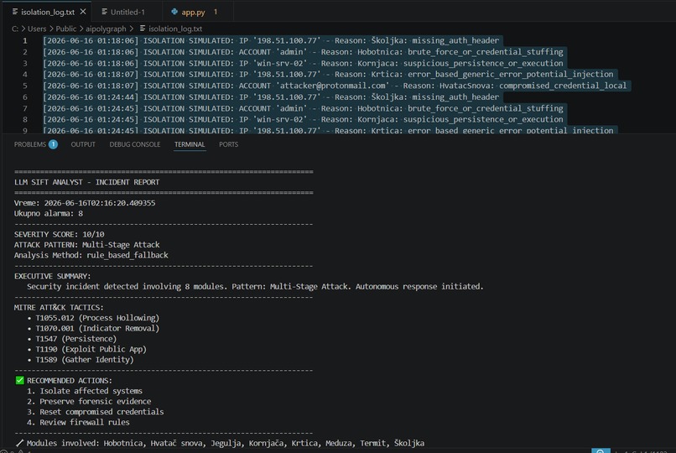Image resolution: width=676 pixels, height=453 pixels.
Task: Open the aipolygraph breadcrumb dropdown
Action: click(106, 29)
